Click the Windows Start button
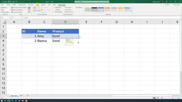Image resolution: width=182 pixels, height=102 pixels. point(2,101)
